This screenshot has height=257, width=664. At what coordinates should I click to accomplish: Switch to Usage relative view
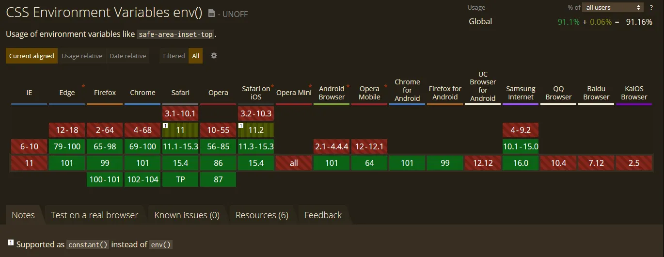[82, 56]
